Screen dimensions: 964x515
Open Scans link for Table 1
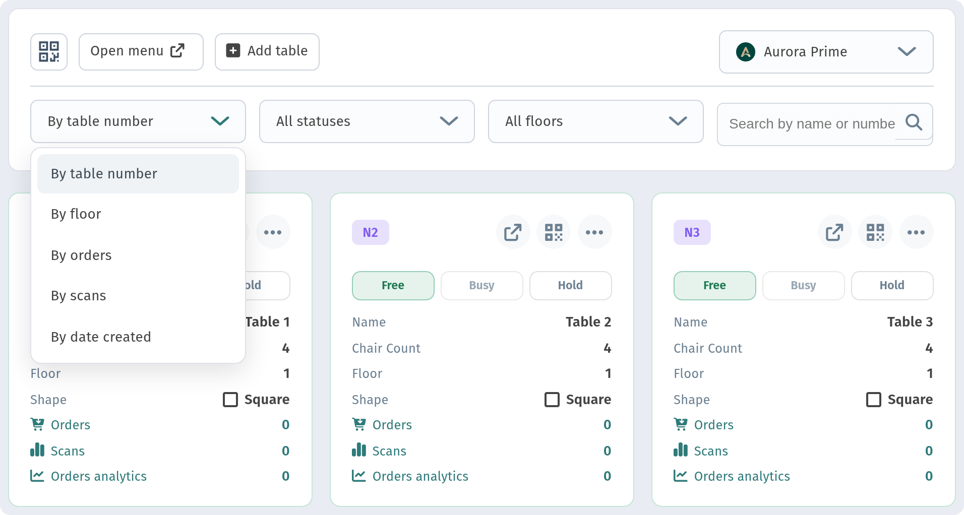click(x=68, y=451)
